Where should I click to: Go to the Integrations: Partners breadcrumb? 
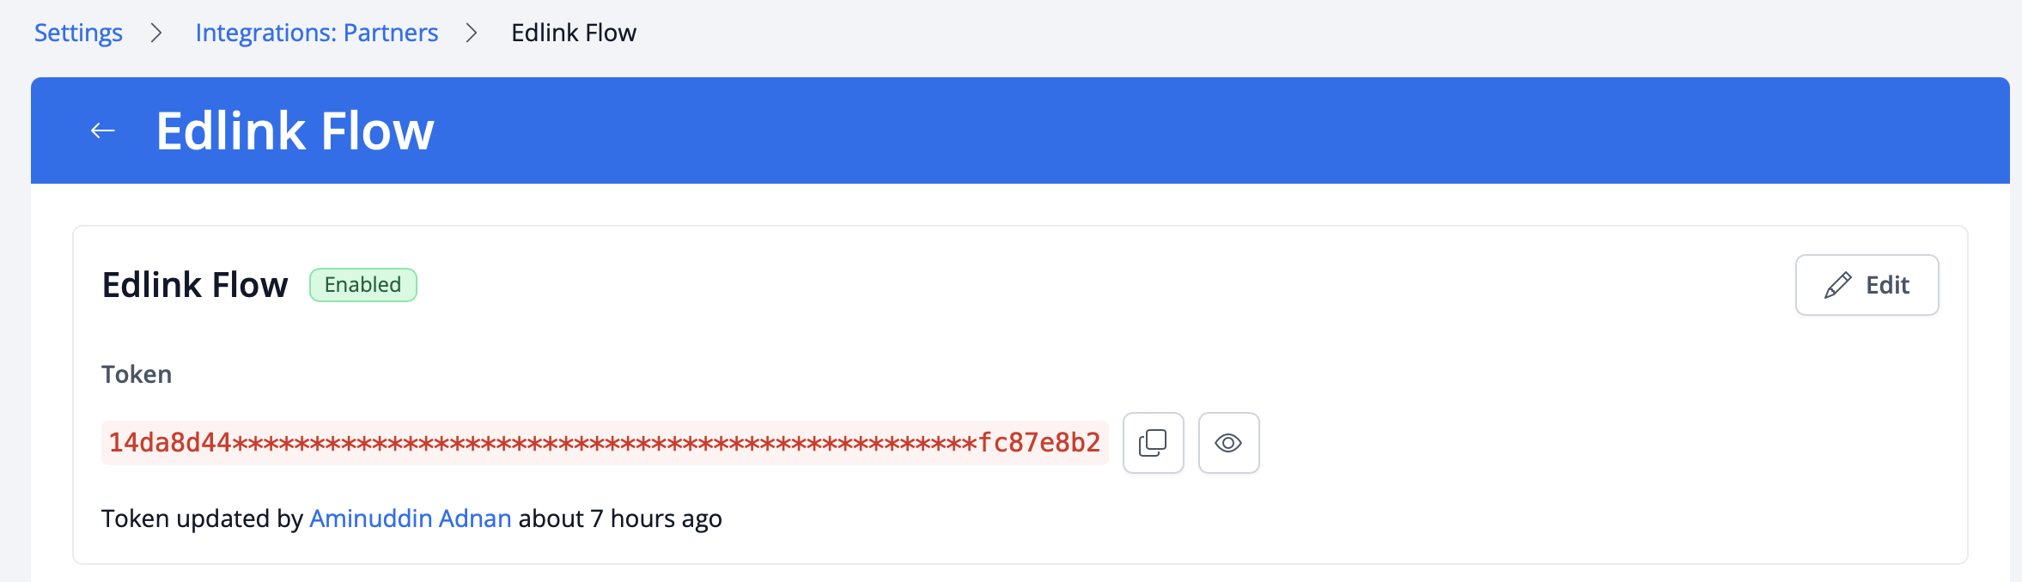[316, 33]
